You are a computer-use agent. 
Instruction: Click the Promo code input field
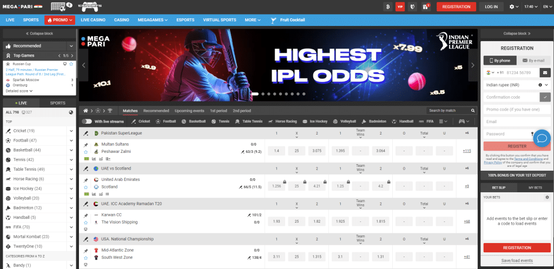tap(517, 109)
